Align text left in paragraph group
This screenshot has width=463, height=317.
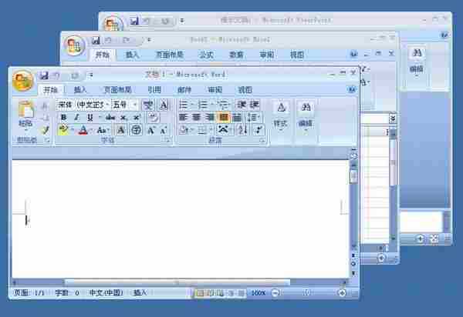tap(184, 117)
